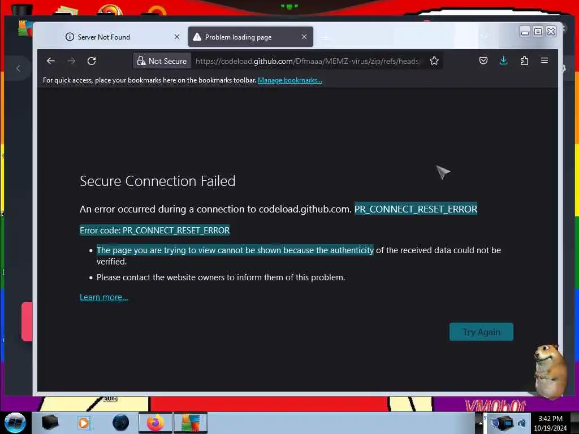
Task: Open the 3:42 PM clock and date
Action: coord(550,423)
